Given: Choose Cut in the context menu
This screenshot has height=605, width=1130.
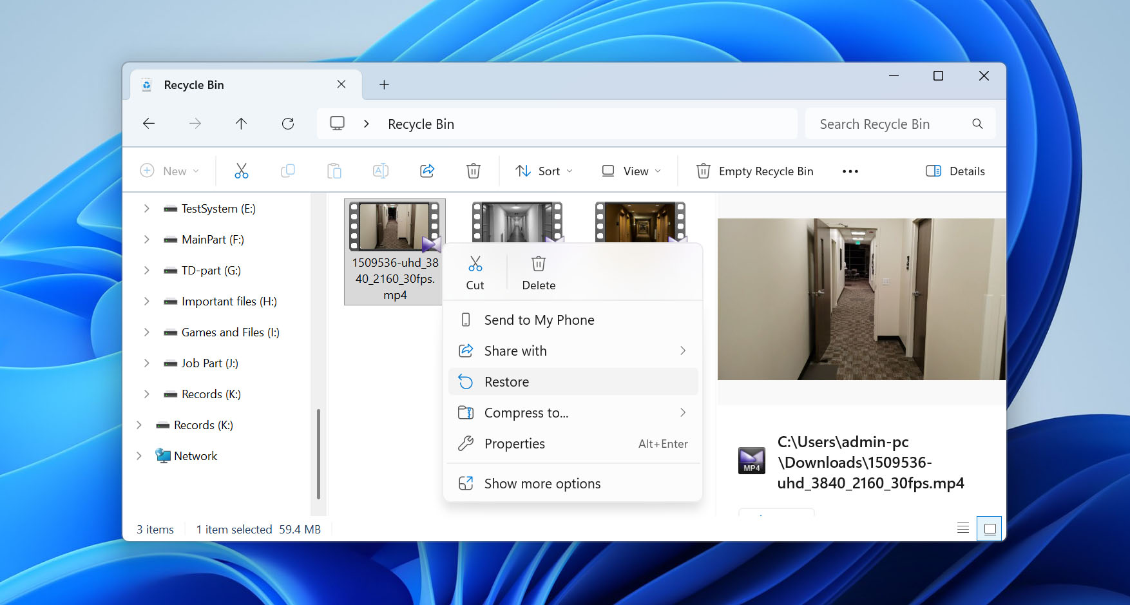Looking at the screenshot, I should pos(475,273).
